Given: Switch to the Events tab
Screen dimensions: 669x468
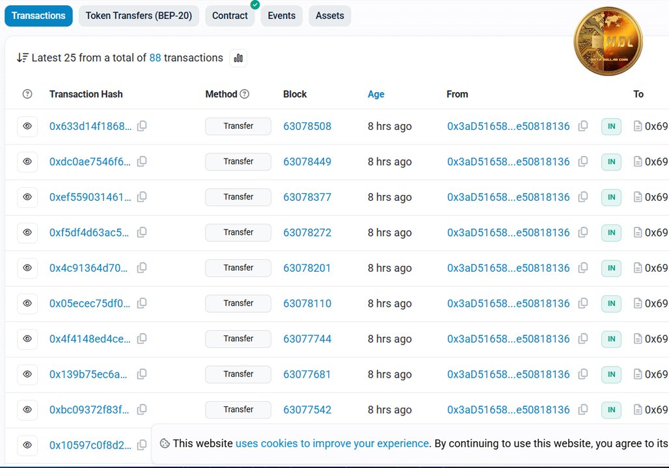Looking at the screenshot, I should 281,16.
